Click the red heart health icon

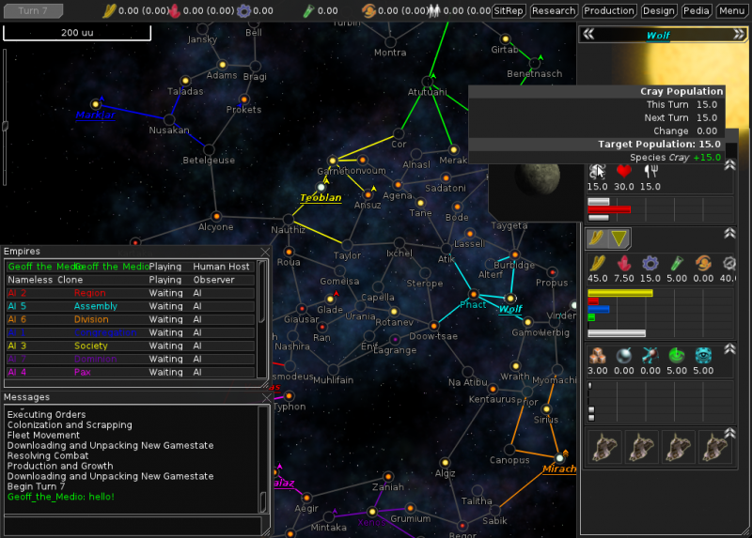(623, 171)
